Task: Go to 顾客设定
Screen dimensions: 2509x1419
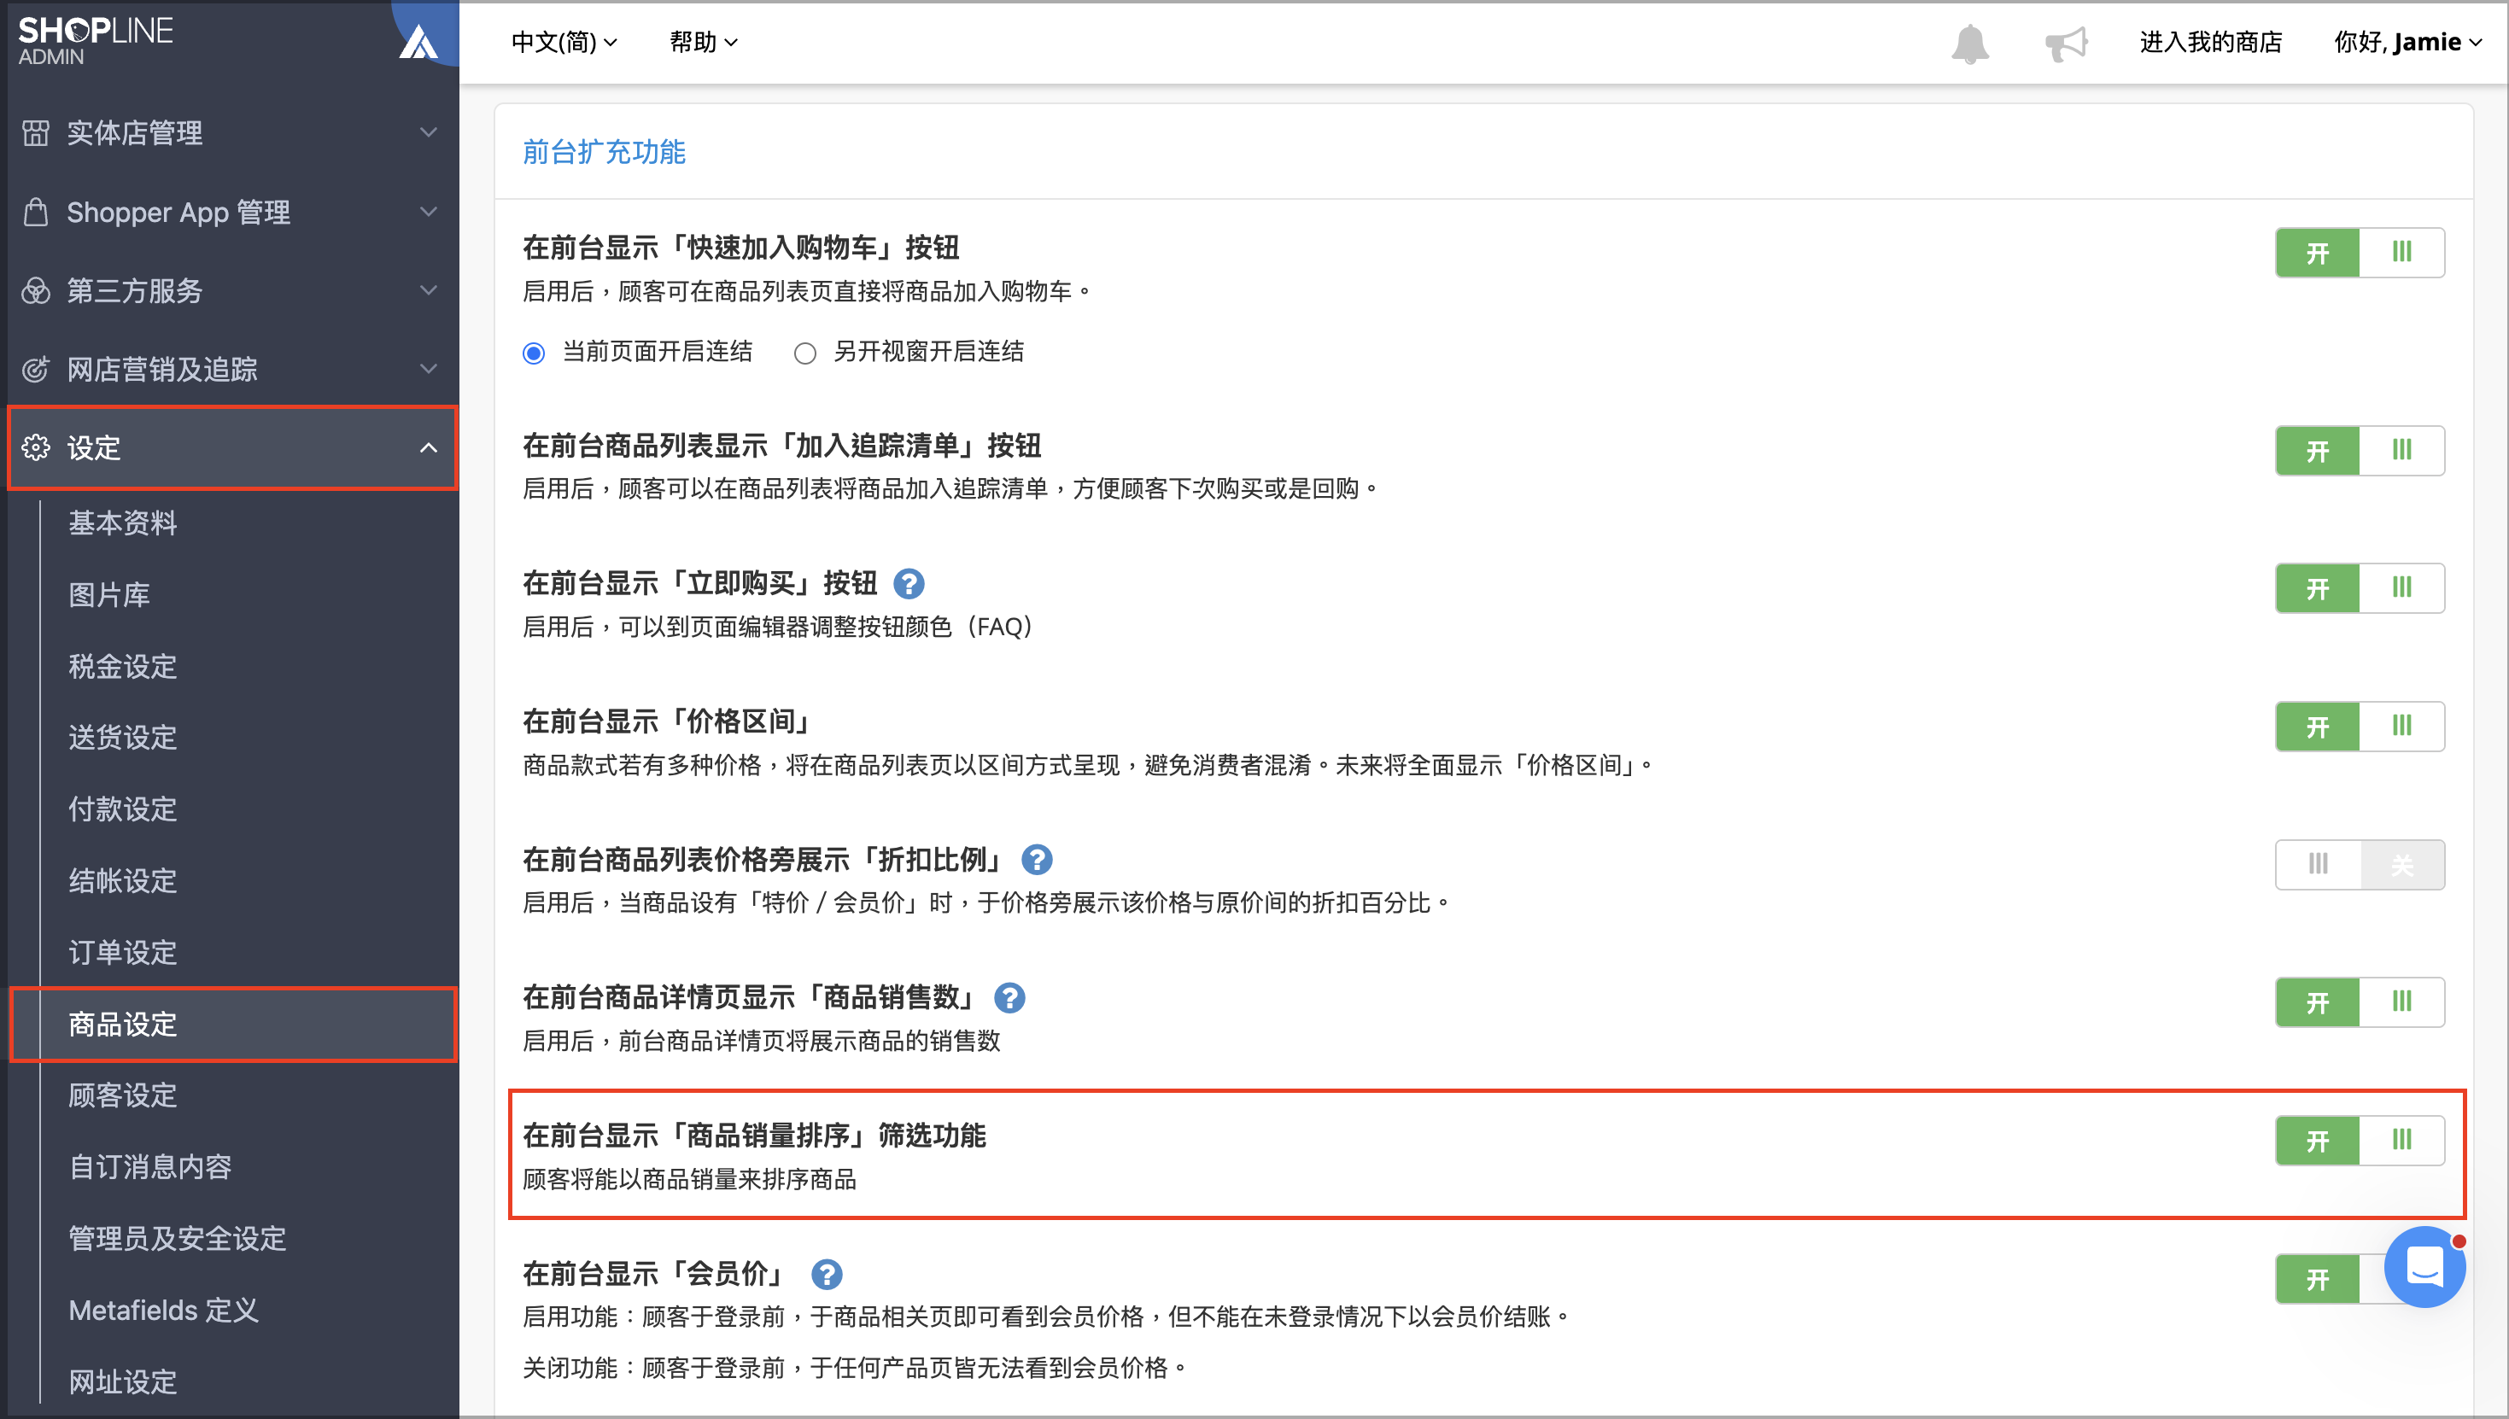Action: point(123,1095)
